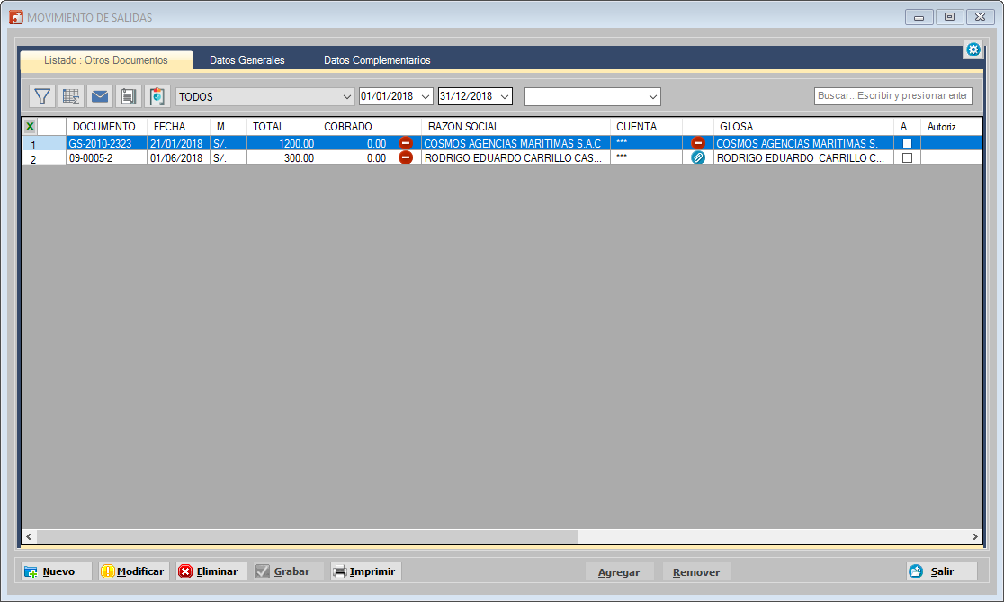Select row number 2 header
This screenshot has width=1004, height=602.
(x=44, y=158)
